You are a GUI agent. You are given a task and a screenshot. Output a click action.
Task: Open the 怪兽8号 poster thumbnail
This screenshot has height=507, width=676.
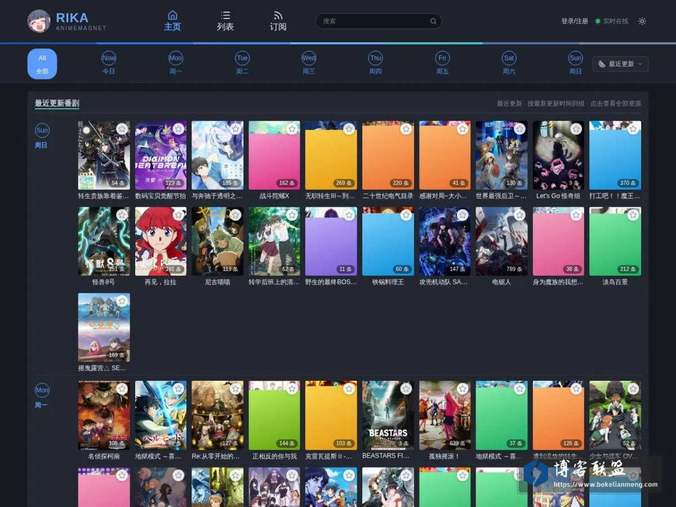coord(104,241)
